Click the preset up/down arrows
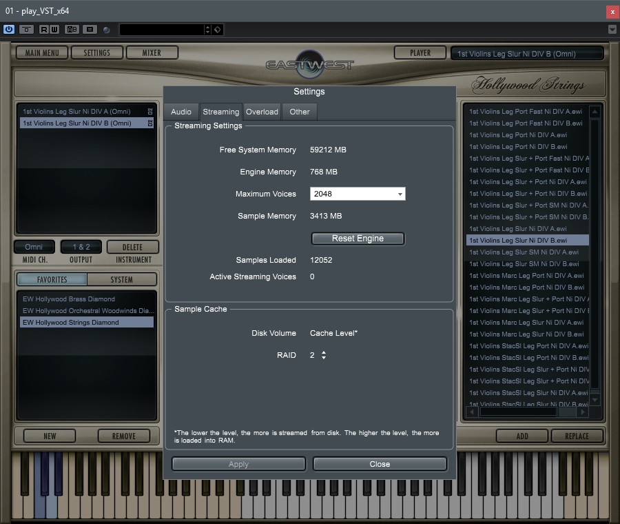 point(207,29)
